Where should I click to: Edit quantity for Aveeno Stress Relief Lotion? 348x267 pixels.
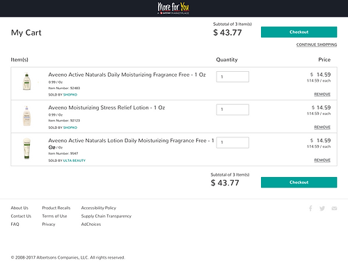[232, 109]
